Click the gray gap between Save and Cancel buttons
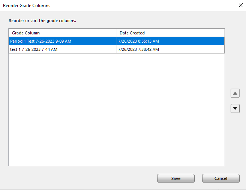 (198, 178)
